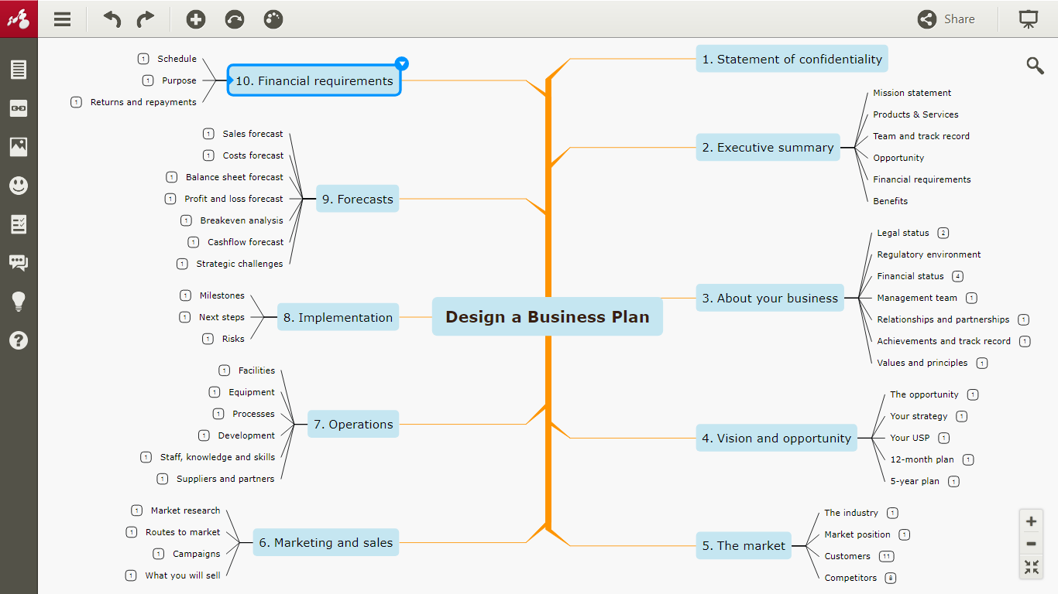Open the image insertion panel

point(19,146)
